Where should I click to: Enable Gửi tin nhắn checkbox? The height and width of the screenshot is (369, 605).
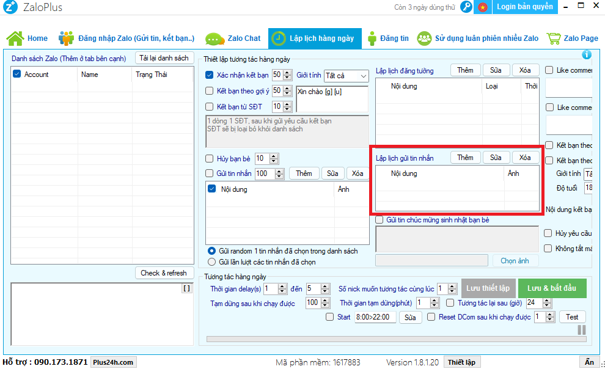(209, 173)
